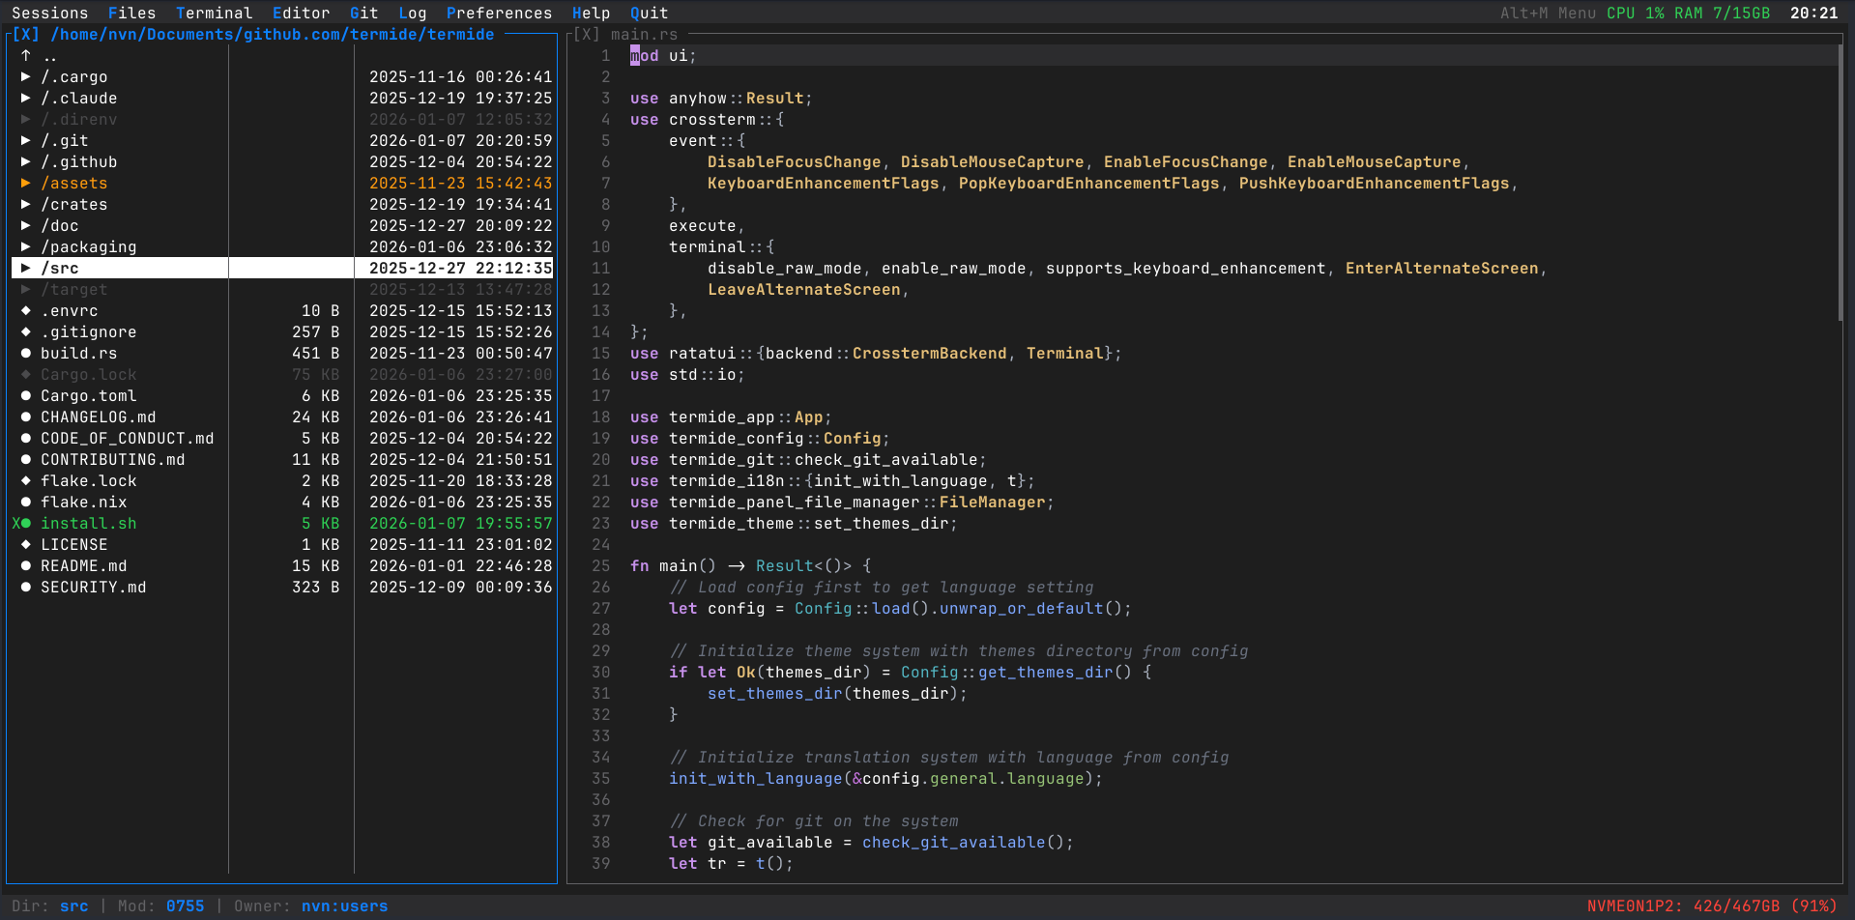
Task: Click the src directory link in status bar
Action: pos(73,906)
